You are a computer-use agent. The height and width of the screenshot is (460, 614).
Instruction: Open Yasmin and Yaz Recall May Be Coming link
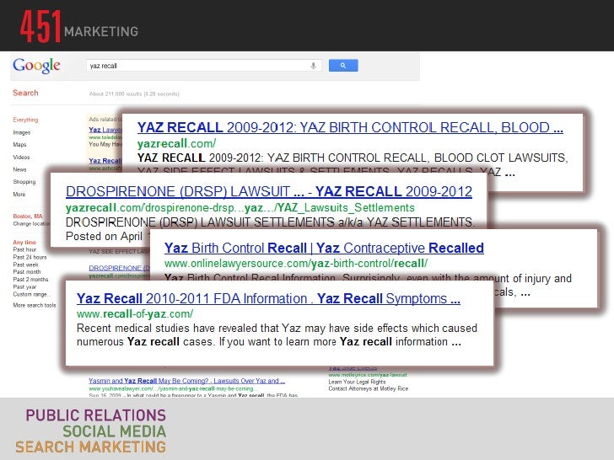[186, 381]
